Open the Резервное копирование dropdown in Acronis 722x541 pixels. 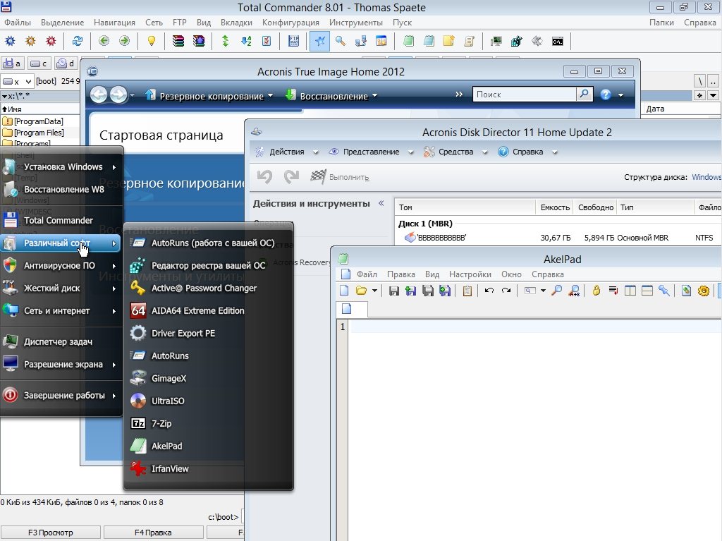pyautogui.click(x=210, y=96)
